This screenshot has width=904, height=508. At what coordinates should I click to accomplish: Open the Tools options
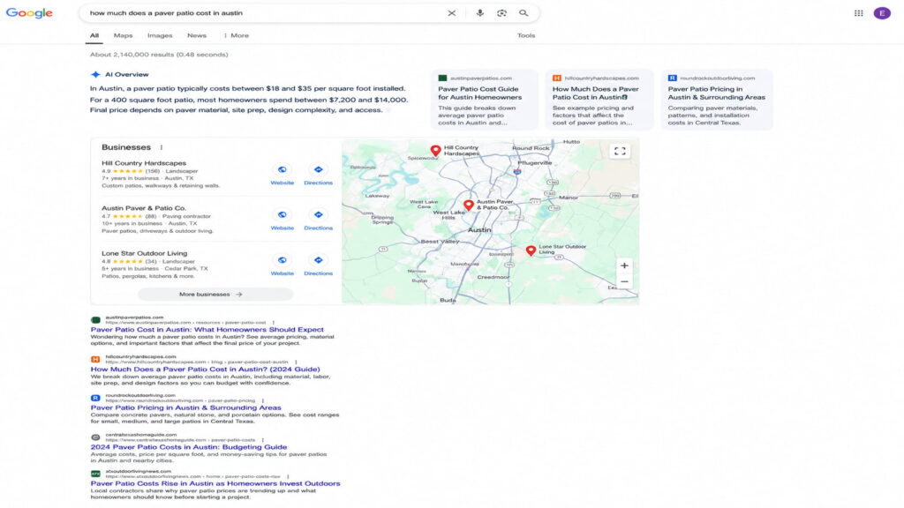pyautogui.click(x=526, y=35)
